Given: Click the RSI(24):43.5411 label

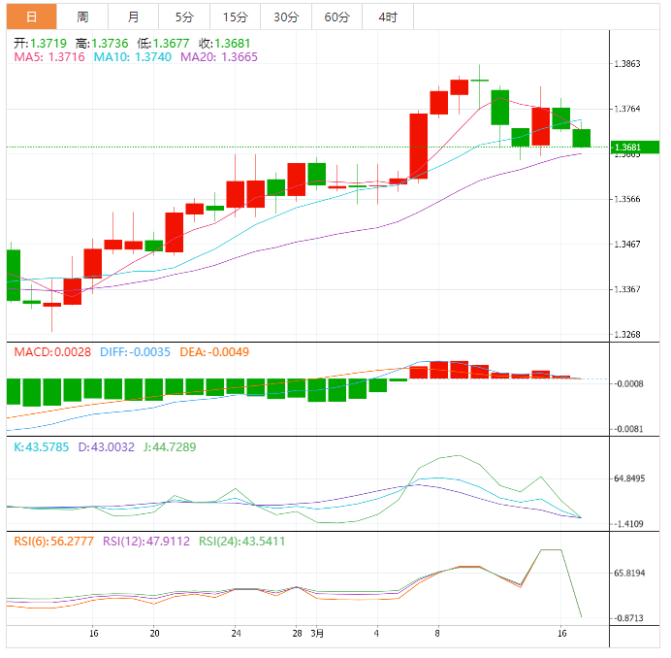Looking at the screenshot, I should tap(242, 542).
